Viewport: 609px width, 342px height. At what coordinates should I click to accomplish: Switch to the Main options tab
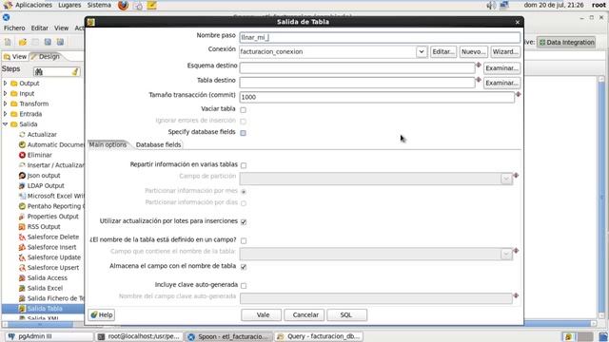click(x=108, y=144)
